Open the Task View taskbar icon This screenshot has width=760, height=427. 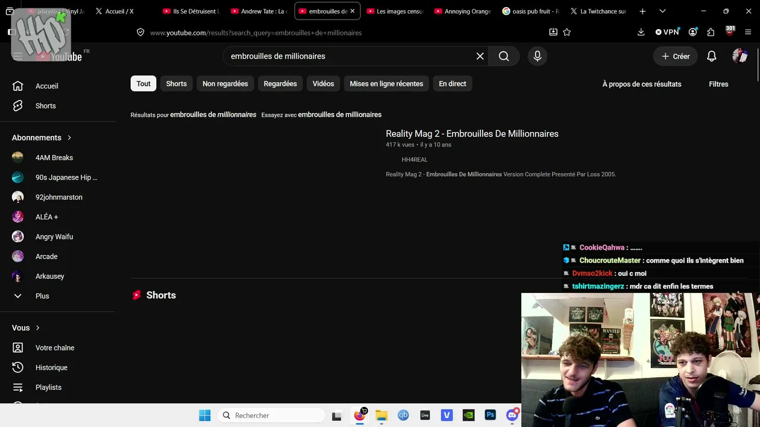click(337, 415)
